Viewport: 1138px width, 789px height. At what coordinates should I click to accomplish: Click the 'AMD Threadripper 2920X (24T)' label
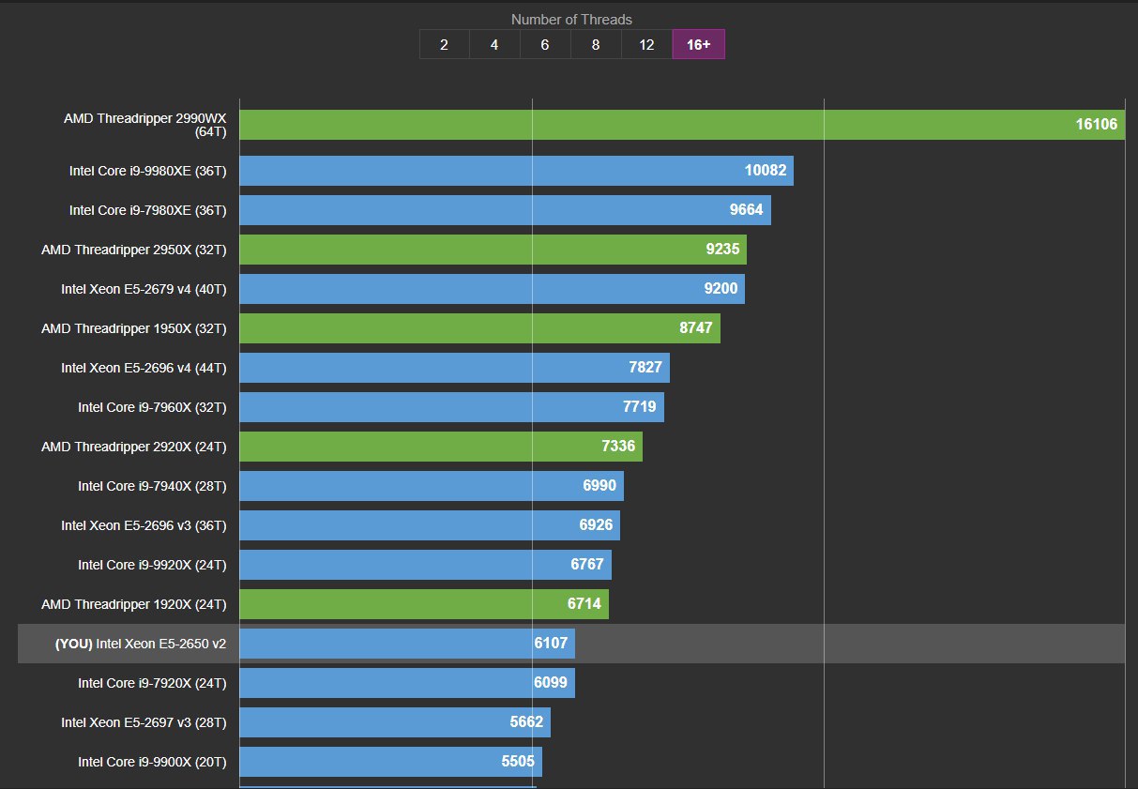134,447
